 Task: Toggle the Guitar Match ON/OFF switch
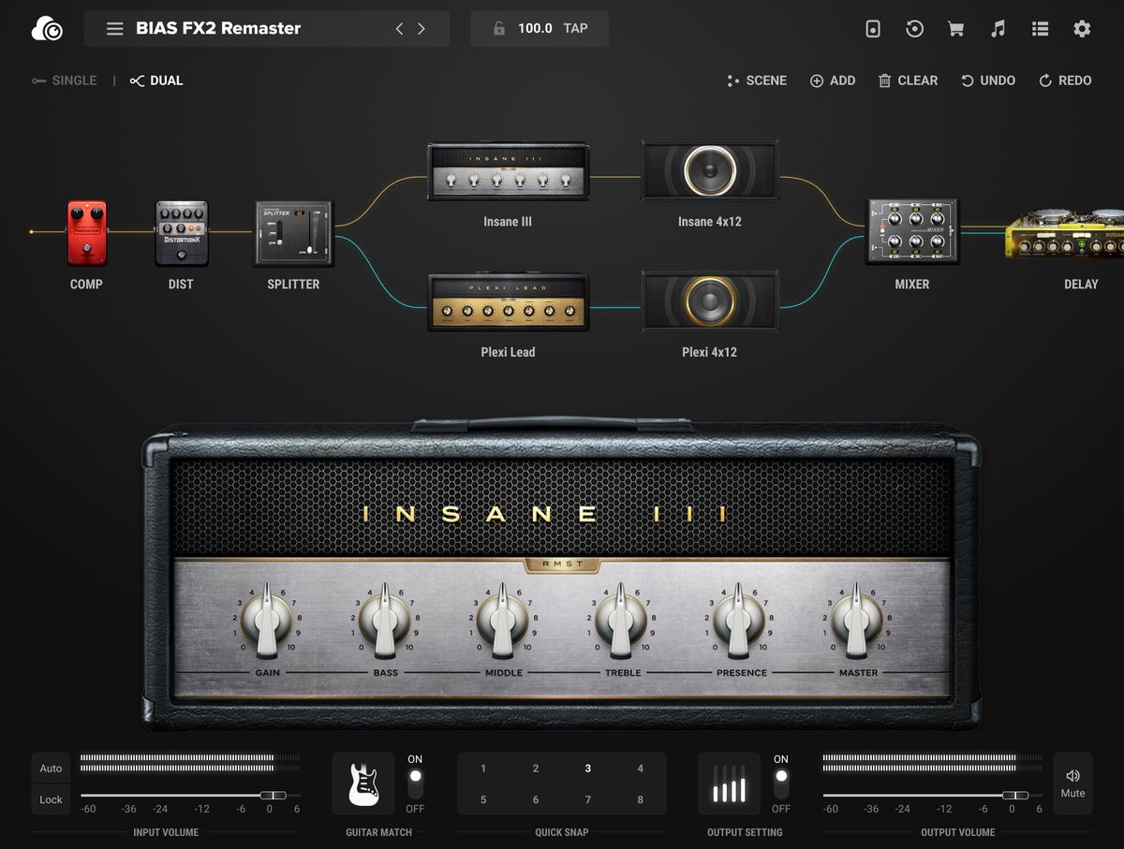415,784
